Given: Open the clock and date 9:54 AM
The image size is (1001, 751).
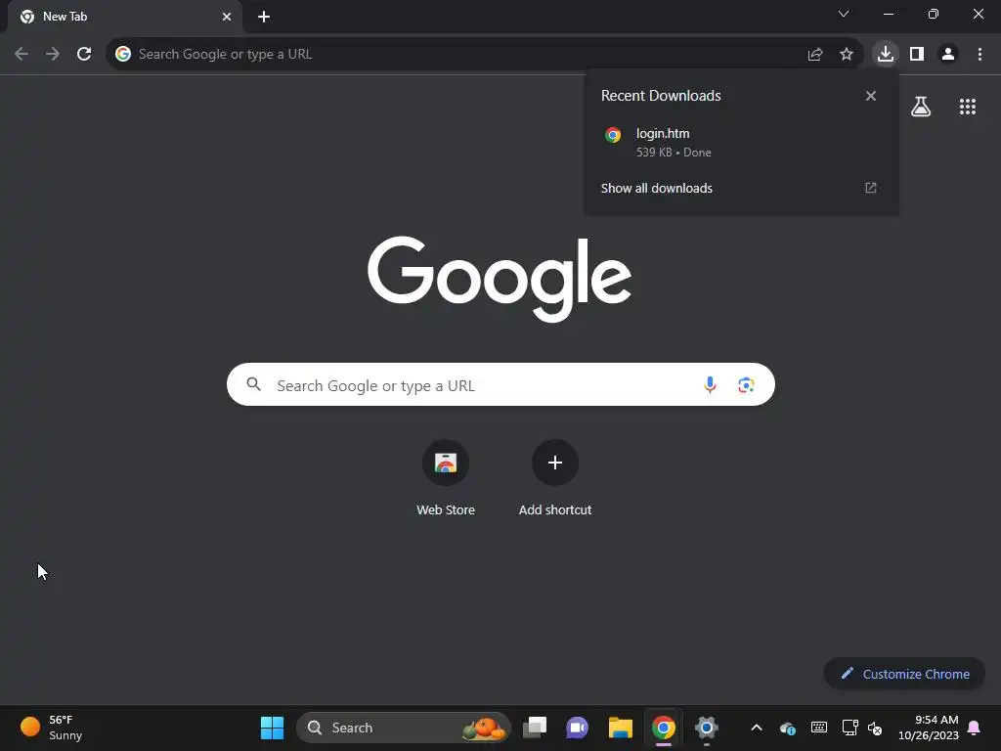Looking at the screenshot, I should [x=929, y=728].
